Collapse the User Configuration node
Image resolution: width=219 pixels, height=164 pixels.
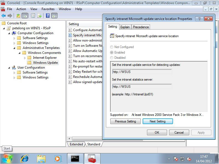(9, 68)
